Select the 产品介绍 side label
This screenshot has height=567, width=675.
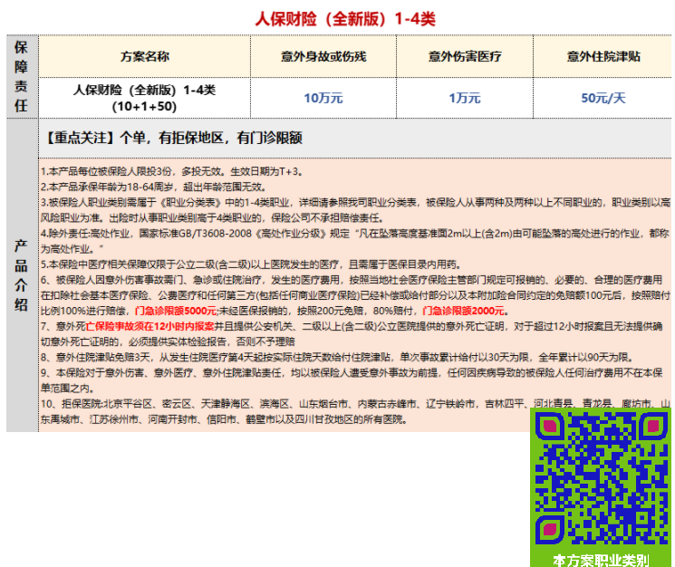click(x=22, y=275)
